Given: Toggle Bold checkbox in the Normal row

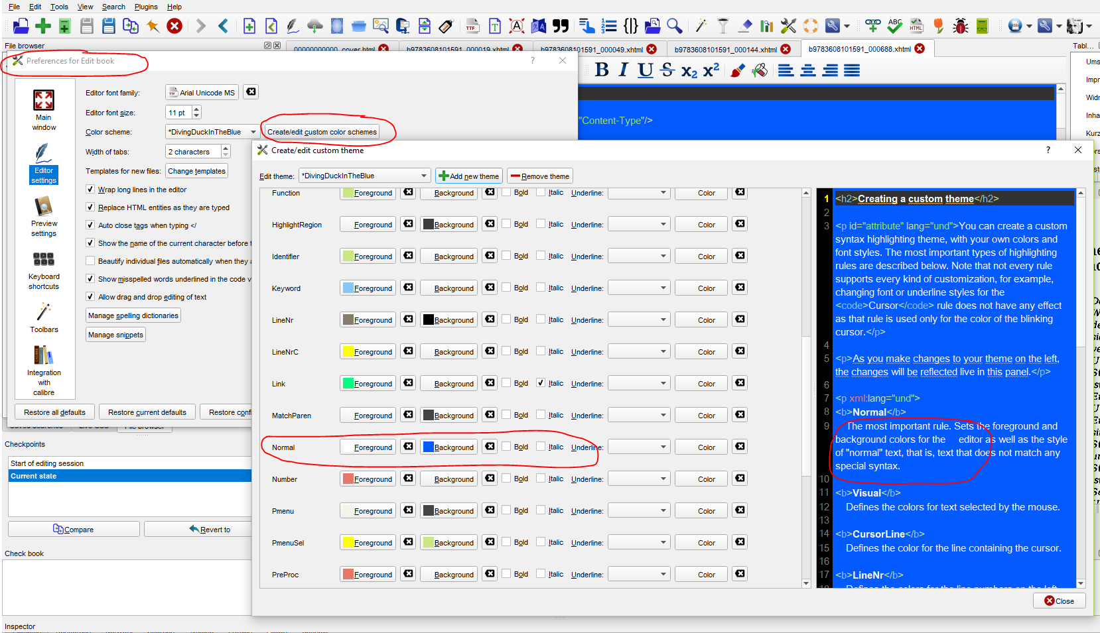Looking at the screenshot, I should pyautogui.click(x=506, y=447).
